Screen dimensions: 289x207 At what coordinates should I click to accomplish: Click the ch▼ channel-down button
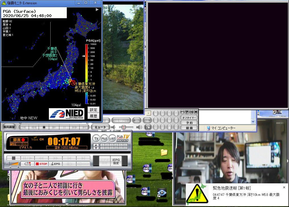pos(147,120)
